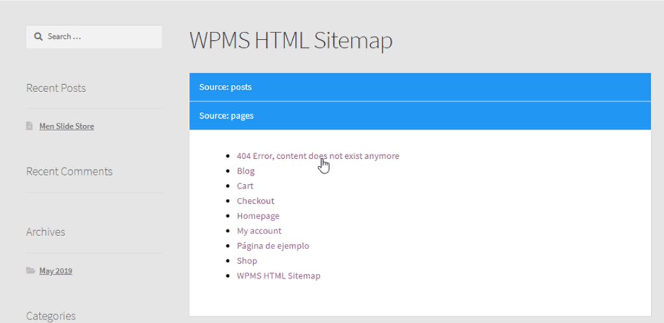Image resolution: width=664 pixels, height=323 pixels.
Task: Open the Men Slide Store post
Action: (x=66, y=126)
